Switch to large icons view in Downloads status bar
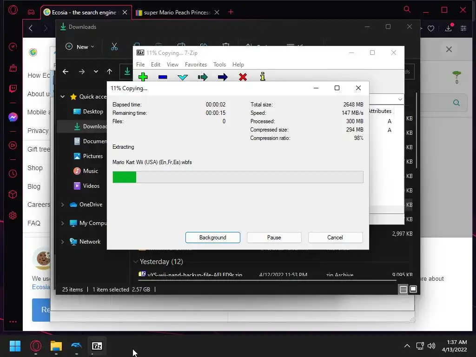476x357 pixels. pos(413,289)
